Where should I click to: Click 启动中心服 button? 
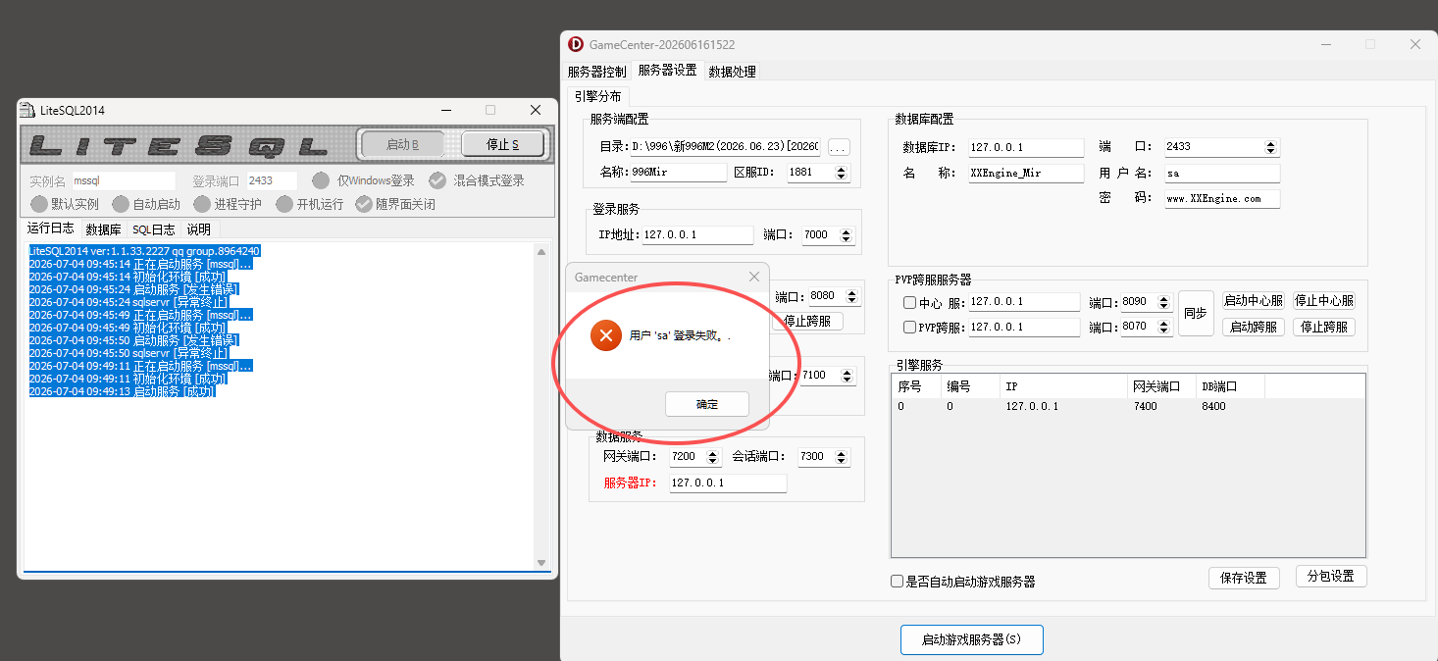pos(1253,301)
